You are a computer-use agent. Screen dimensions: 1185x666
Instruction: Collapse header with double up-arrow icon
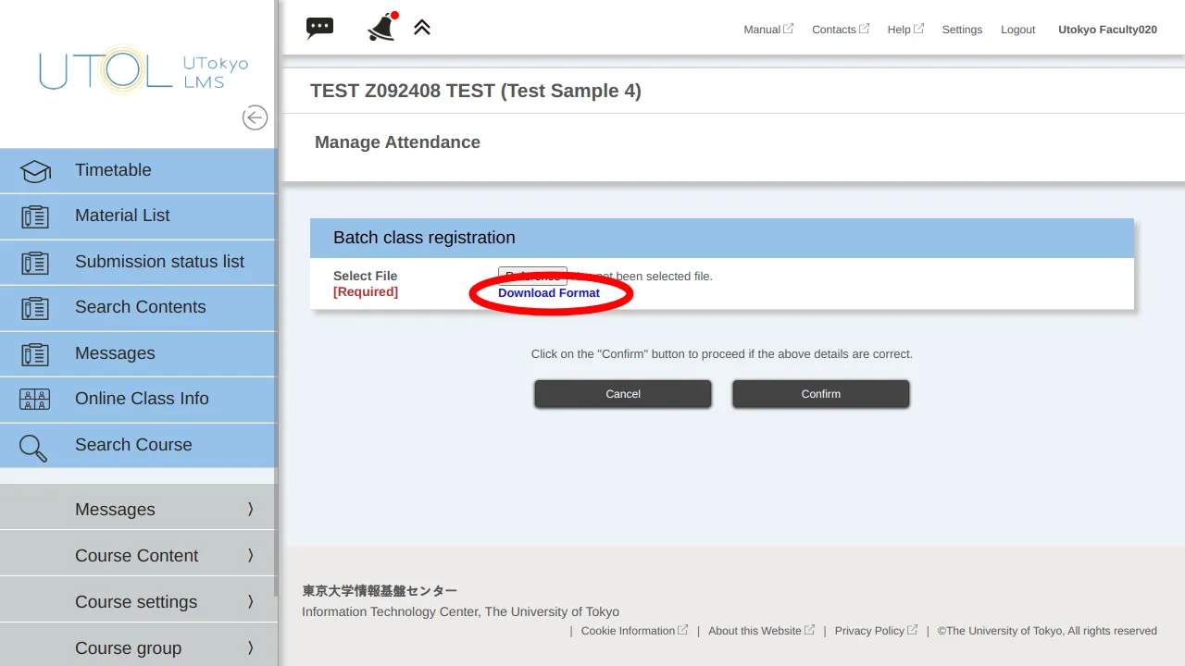click(422, 28)
